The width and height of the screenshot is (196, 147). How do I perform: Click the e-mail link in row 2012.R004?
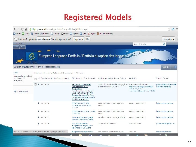click(165, 103)
